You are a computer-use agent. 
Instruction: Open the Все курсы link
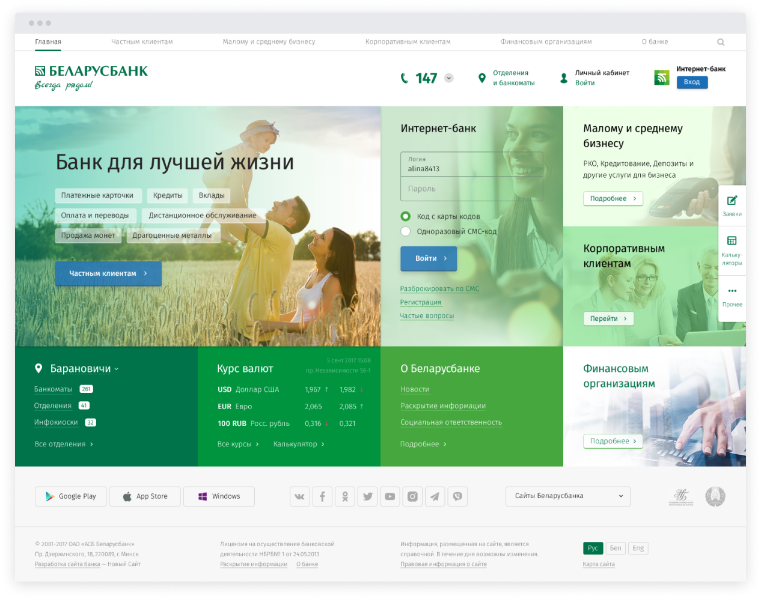point(238,445)
